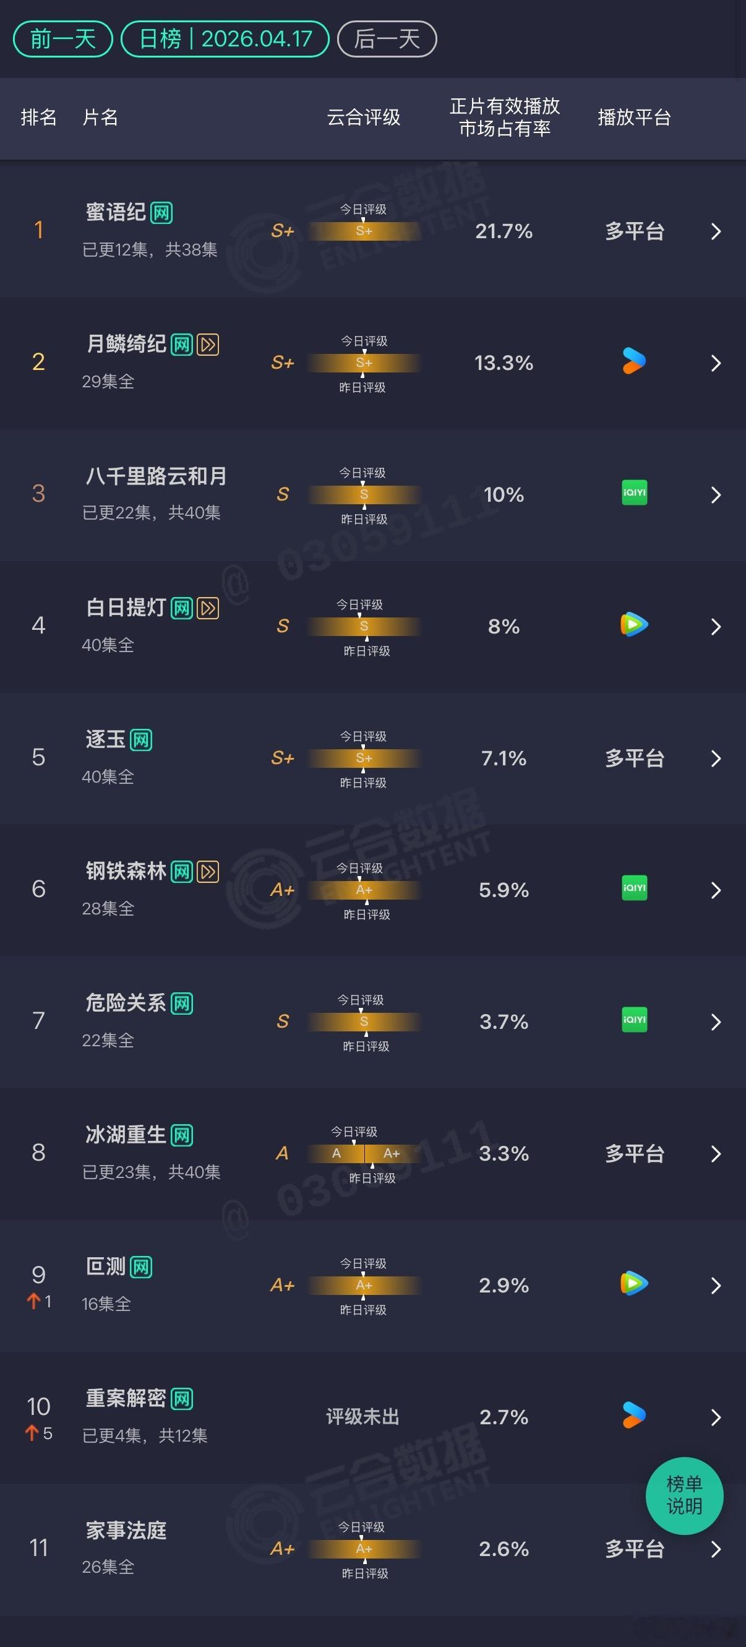Switch to 后一天 next day
Image resolution: width=746 pixels, height=1647 pixels.
click(x=387, y=39)
